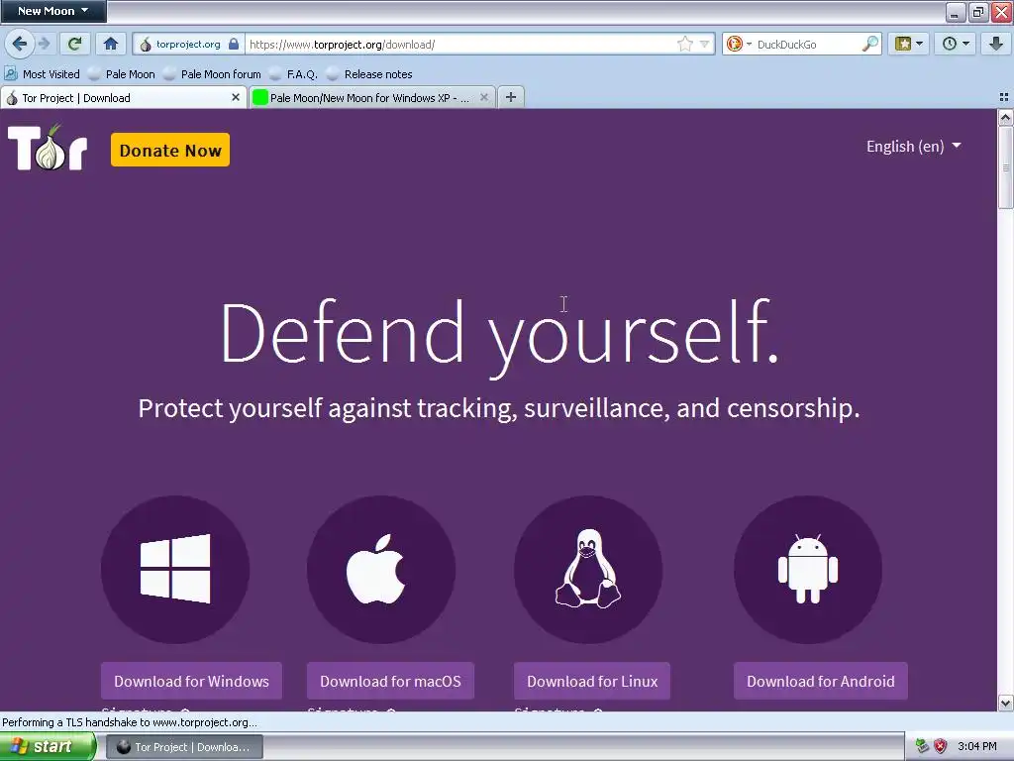The image size is (1014, 761).
Task: Open the English (en) language dropdown
Action: pyautogui.click(x=913, y=147)
